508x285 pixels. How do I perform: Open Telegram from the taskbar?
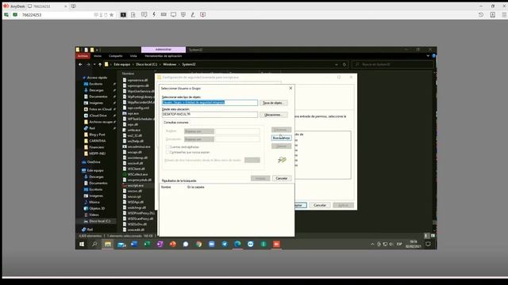point(225,245)
